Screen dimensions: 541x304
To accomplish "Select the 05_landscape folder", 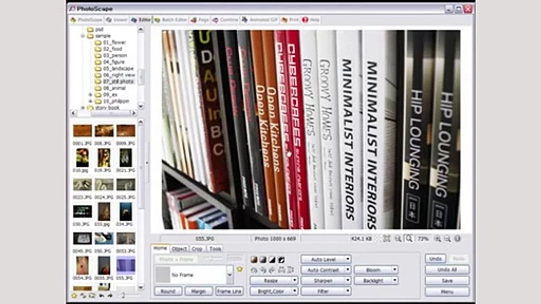I will click(114, 68).
